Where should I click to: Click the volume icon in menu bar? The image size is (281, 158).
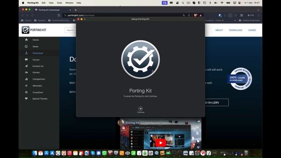pyautogui.click(x=216, y=3)
